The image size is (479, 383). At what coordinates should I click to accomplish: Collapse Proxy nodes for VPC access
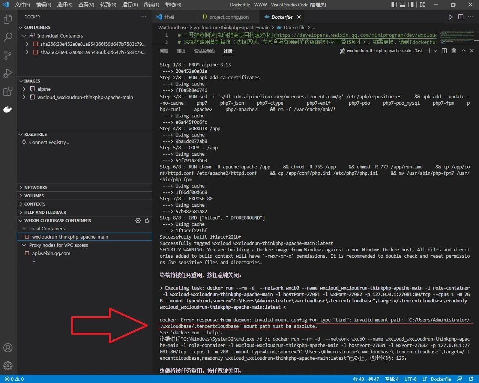(x=24, y=245)
